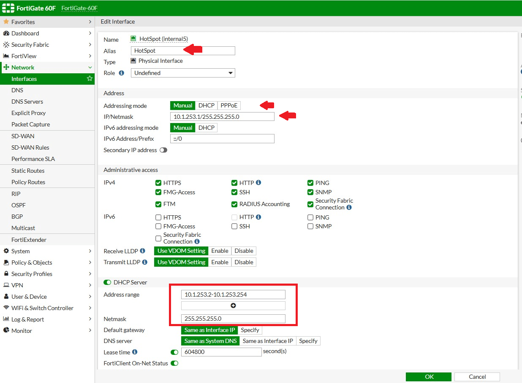Switch addressing mode to DHCP
Viewport: 522px width, 383px height.
pos(207,105)
